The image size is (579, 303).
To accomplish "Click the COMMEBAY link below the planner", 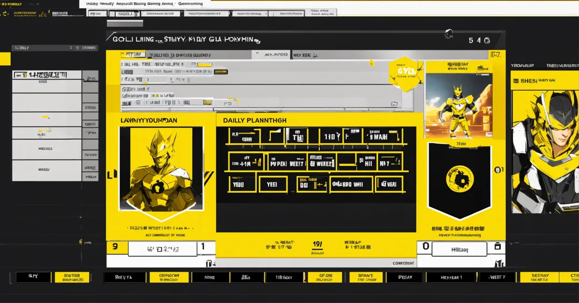I will coord(403,263).
